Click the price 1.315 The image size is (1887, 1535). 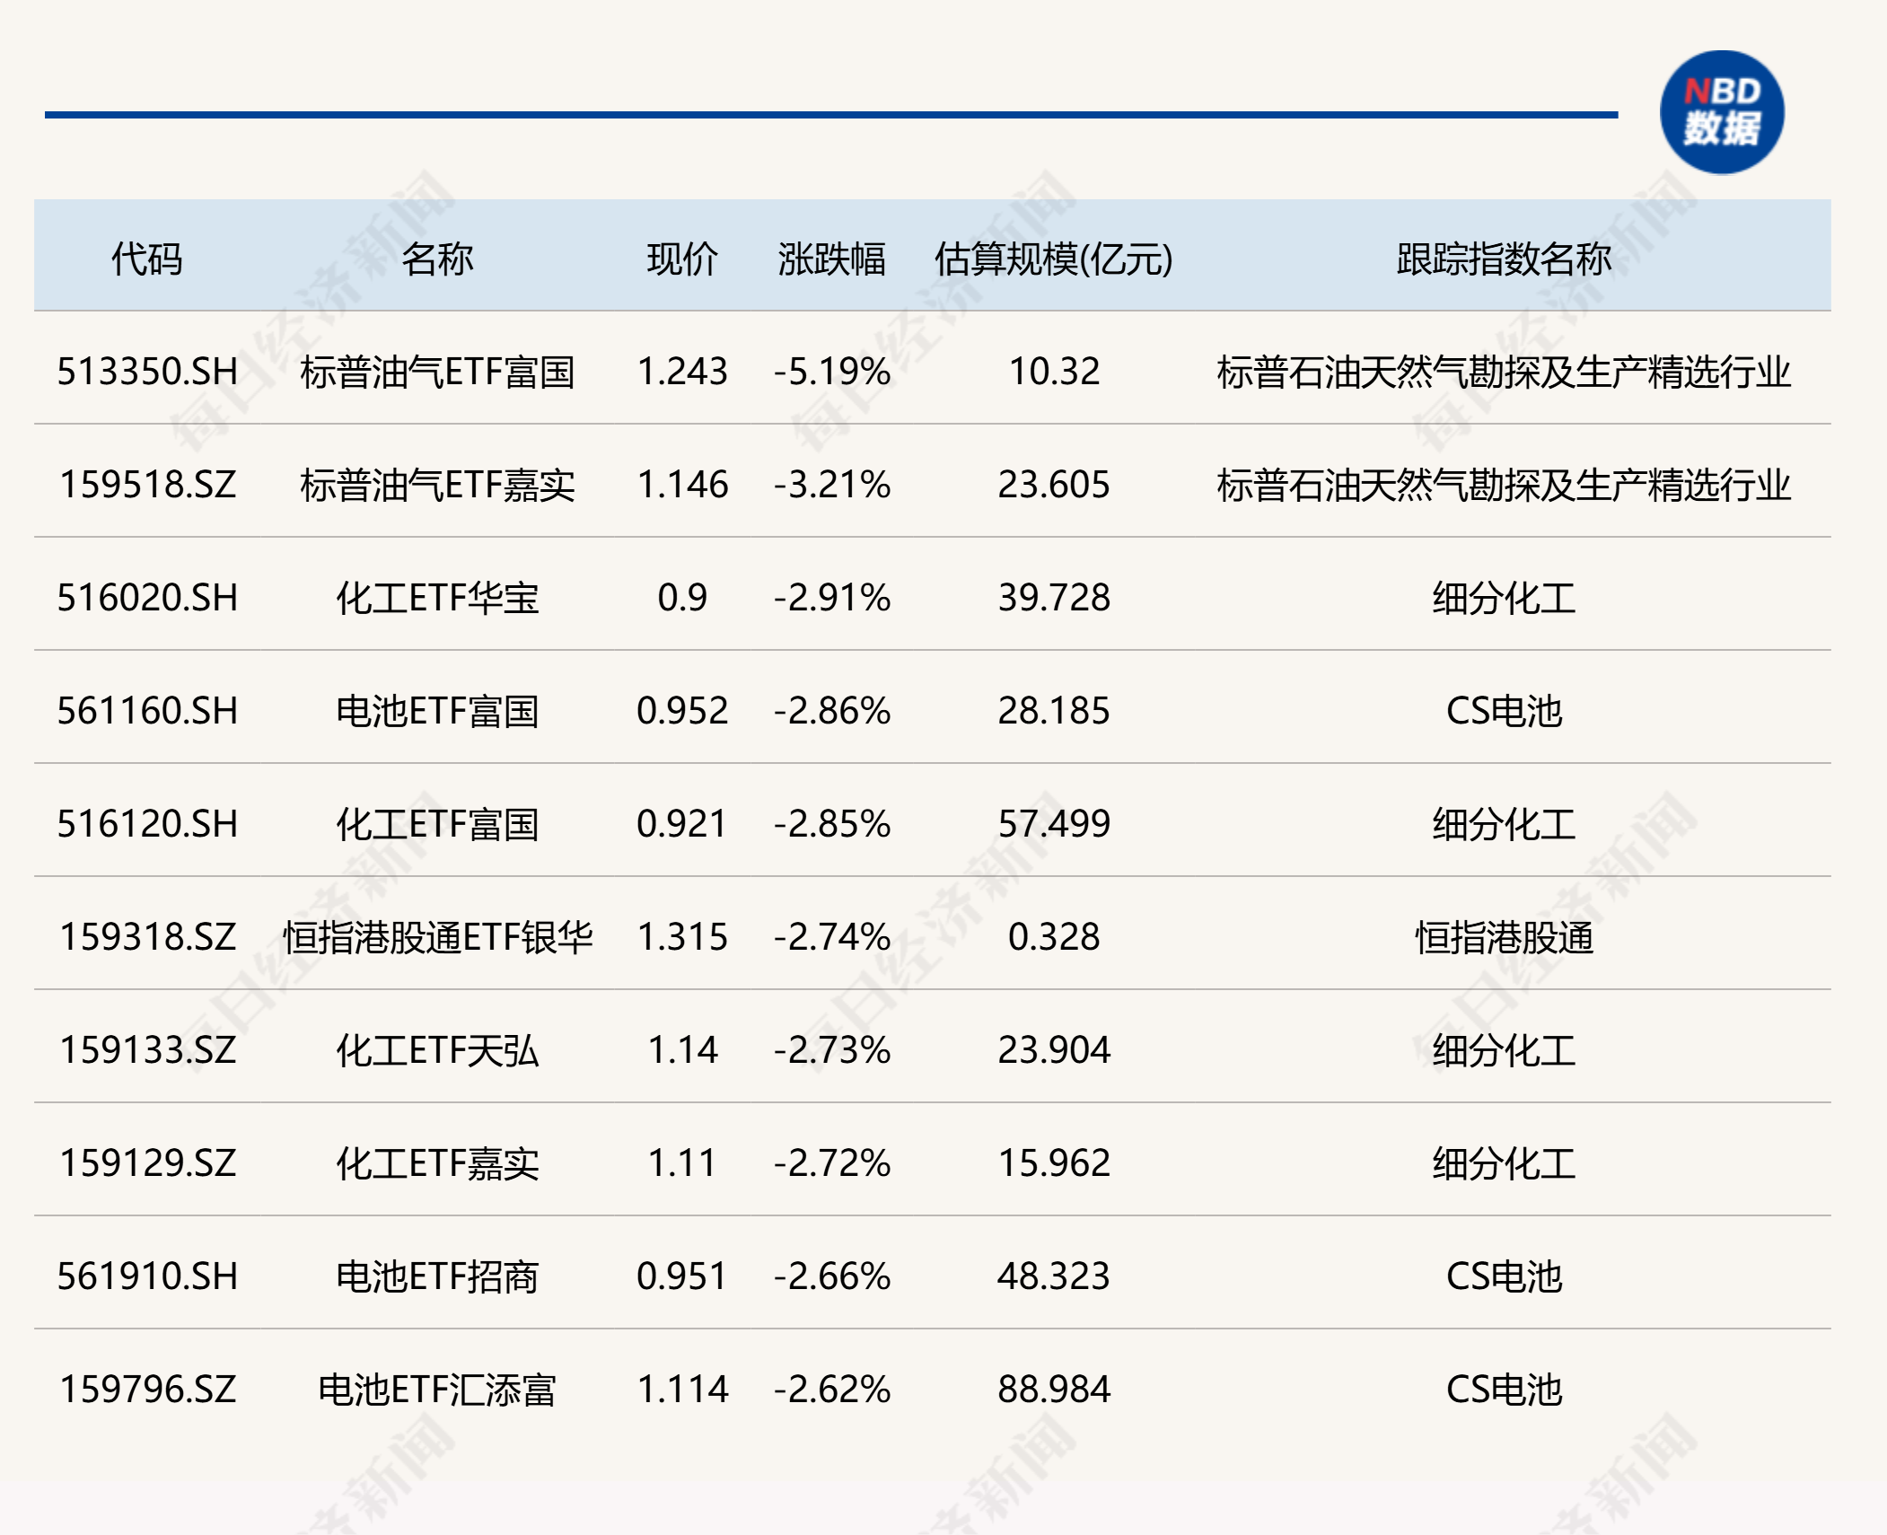coord(682,937)
